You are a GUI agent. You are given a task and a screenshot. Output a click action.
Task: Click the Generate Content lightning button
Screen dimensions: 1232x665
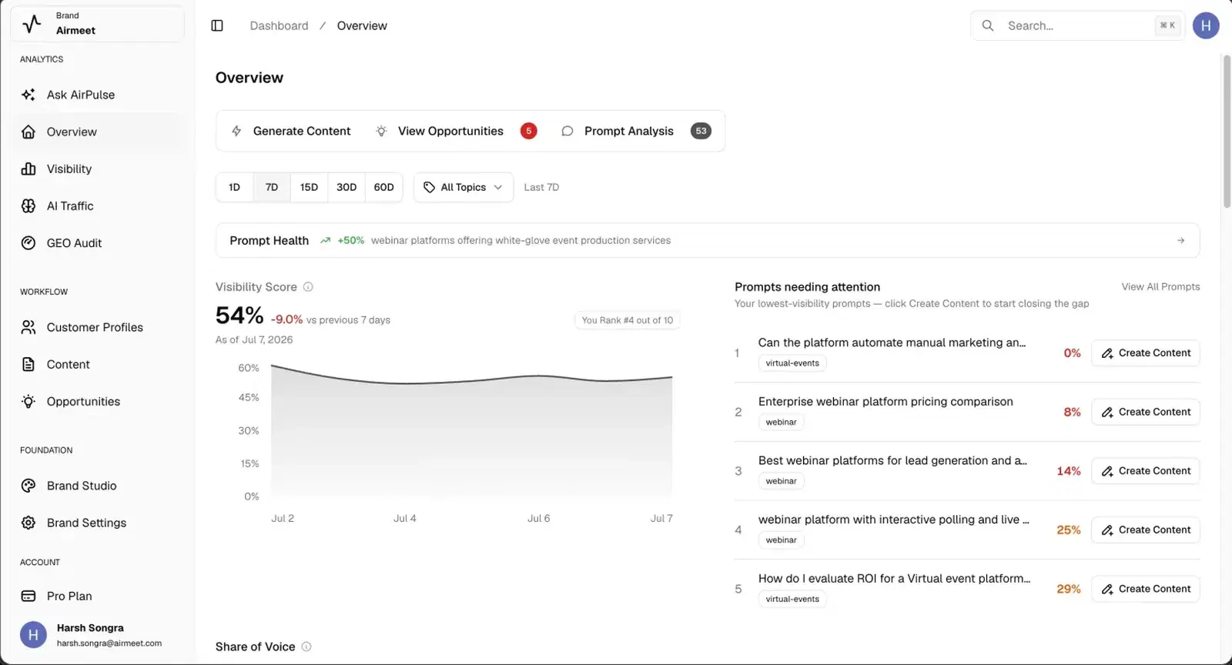tap(291, 131)
